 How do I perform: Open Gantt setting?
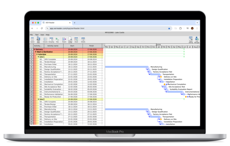coord(190,39)
